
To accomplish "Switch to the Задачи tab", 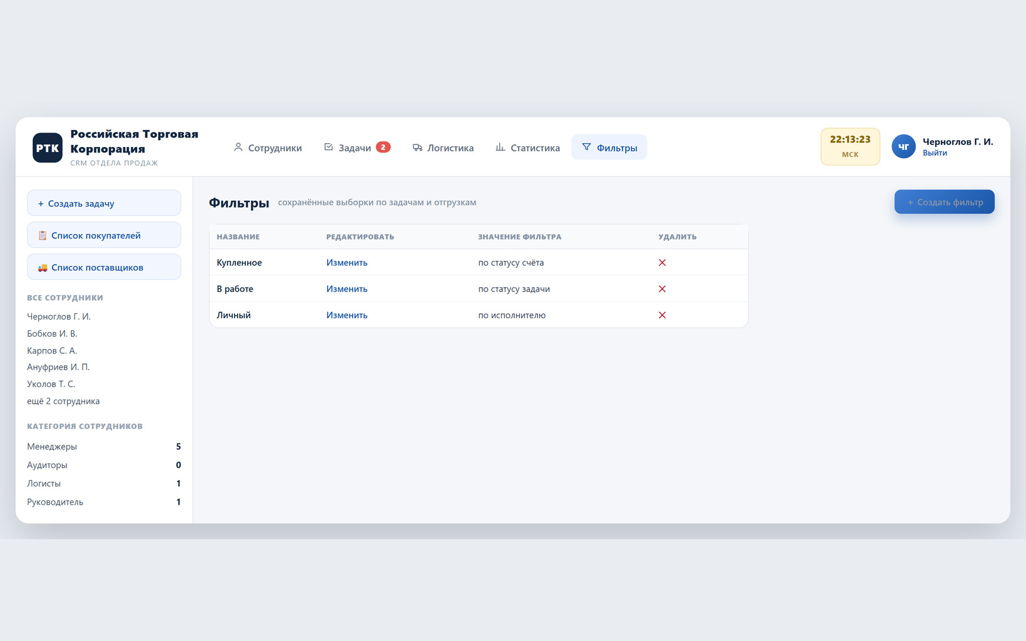I will coord(357,148).
